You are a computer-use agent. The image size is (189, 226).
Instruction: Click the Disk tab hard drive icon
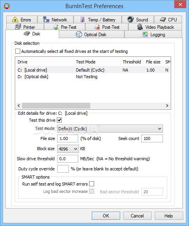(27, 34)
